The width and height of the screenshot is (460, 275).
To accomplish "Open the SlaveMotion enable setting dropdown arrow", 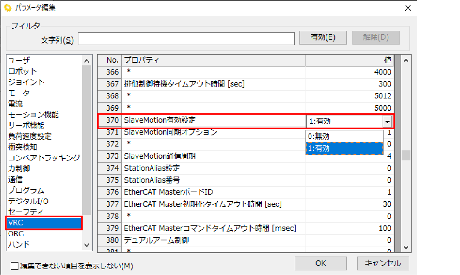I will coord(387,122).
